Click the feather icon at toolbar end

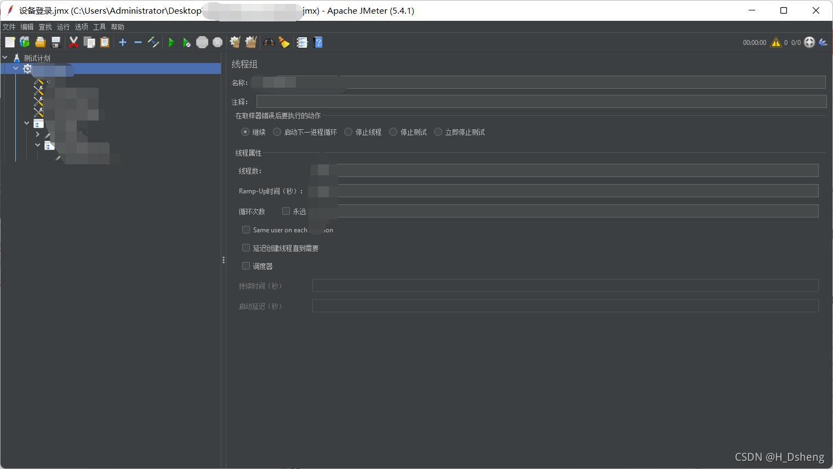(823, 42)
